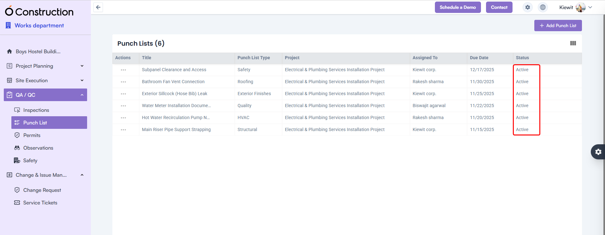Click the Safety truck icon
Screen dimensions: 605x235
(17, 160)
